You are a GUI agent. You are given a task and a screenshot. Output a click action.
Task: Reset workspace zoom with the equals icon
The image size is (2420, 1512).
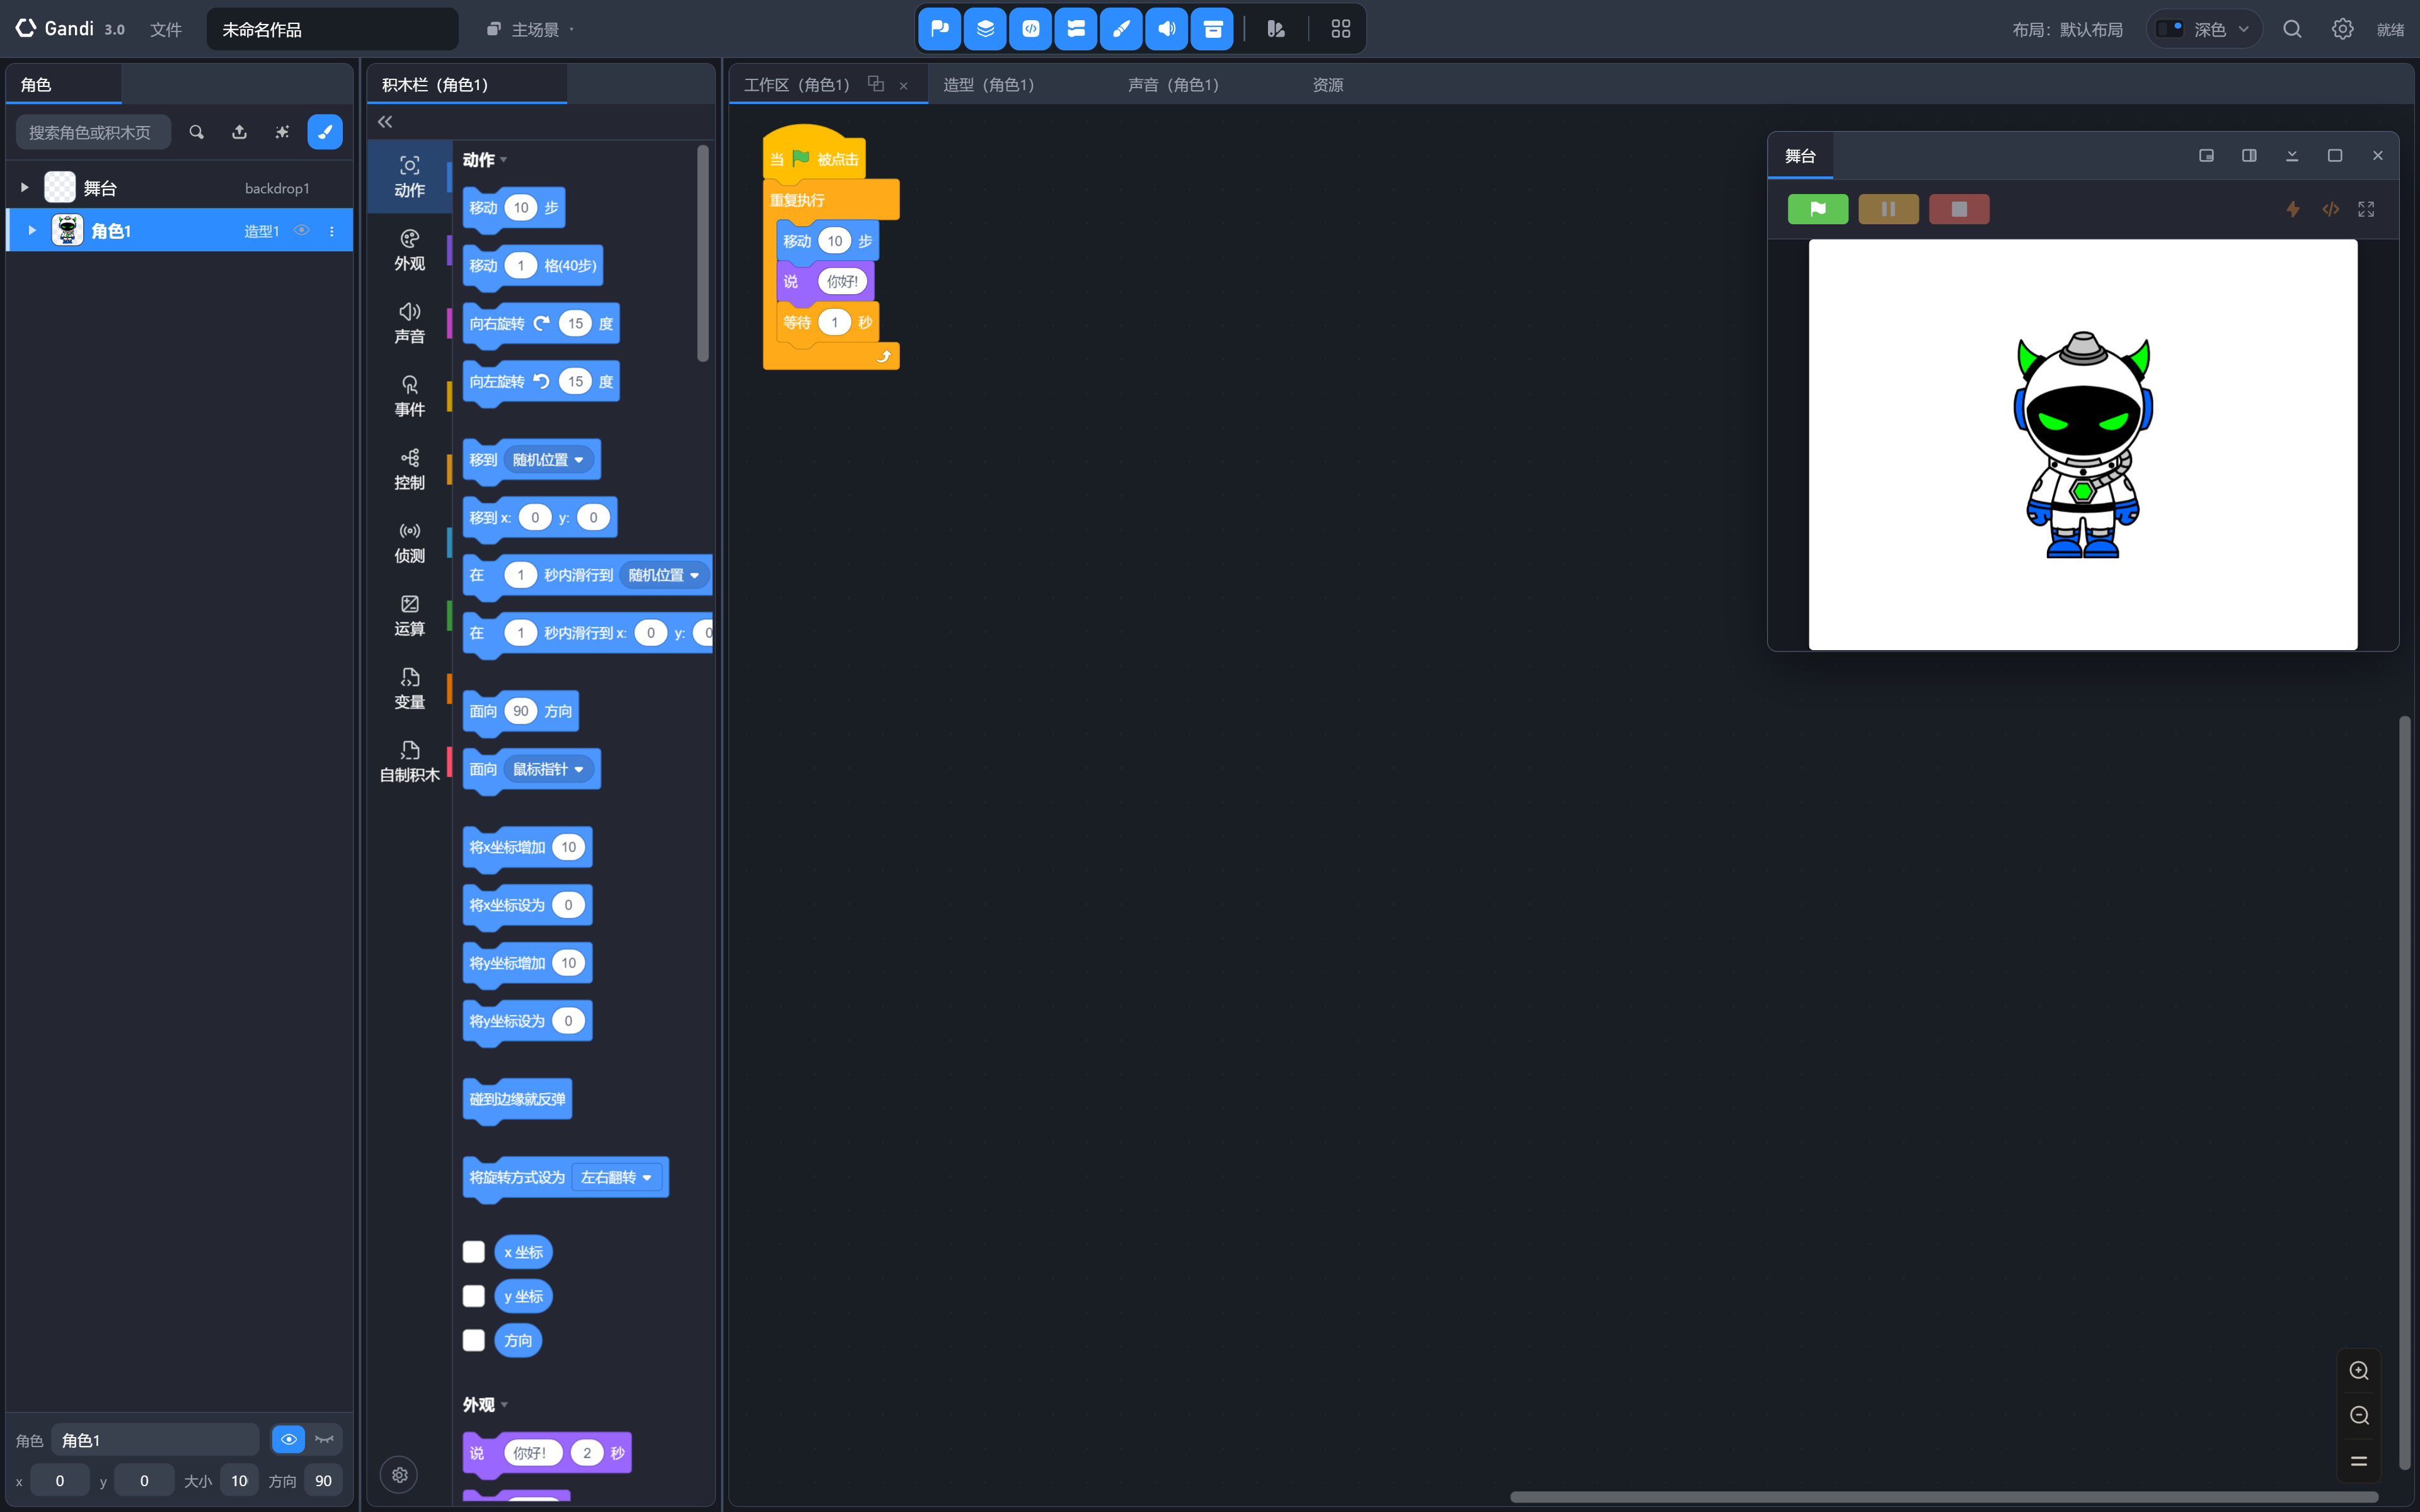pos(2359,1461)
